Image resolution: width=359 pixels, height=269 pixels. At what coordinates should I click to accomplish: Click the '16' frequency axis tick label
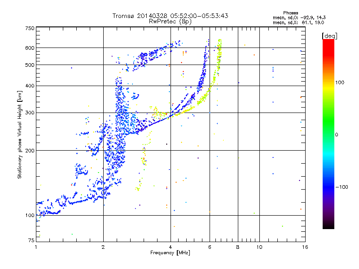[305, 247]
